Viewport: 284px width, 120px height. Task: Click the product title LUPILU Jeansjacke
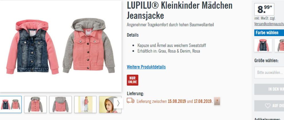click(180, 11)
